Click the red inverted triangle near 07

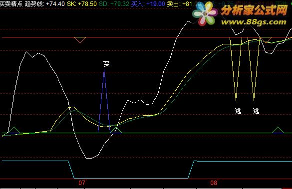click(80, 40)
